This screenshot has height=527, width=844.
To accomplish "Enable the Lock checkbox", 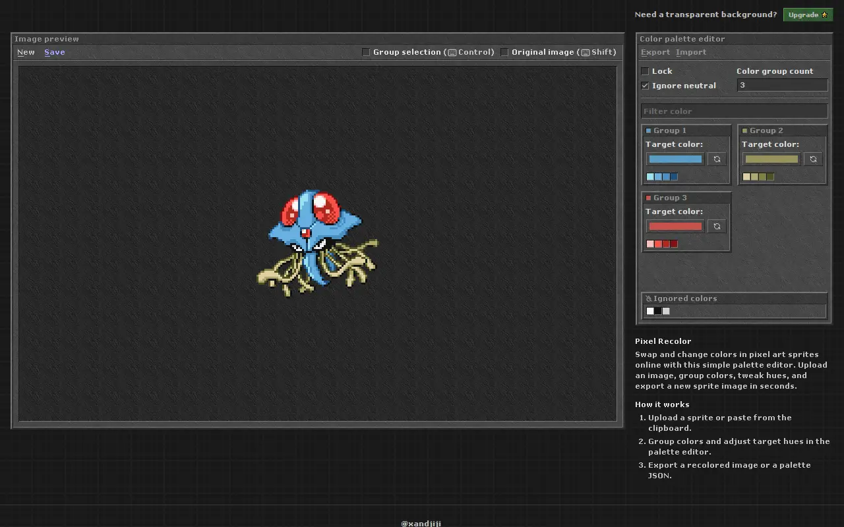I will 645,71.
